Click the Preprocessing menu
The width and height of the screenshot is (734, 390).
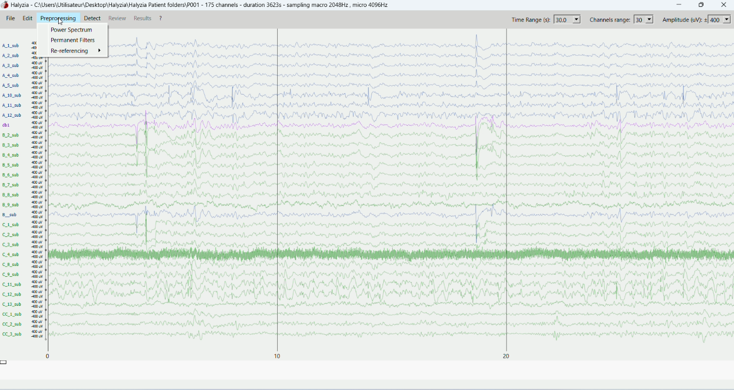[x=58, y=18]
